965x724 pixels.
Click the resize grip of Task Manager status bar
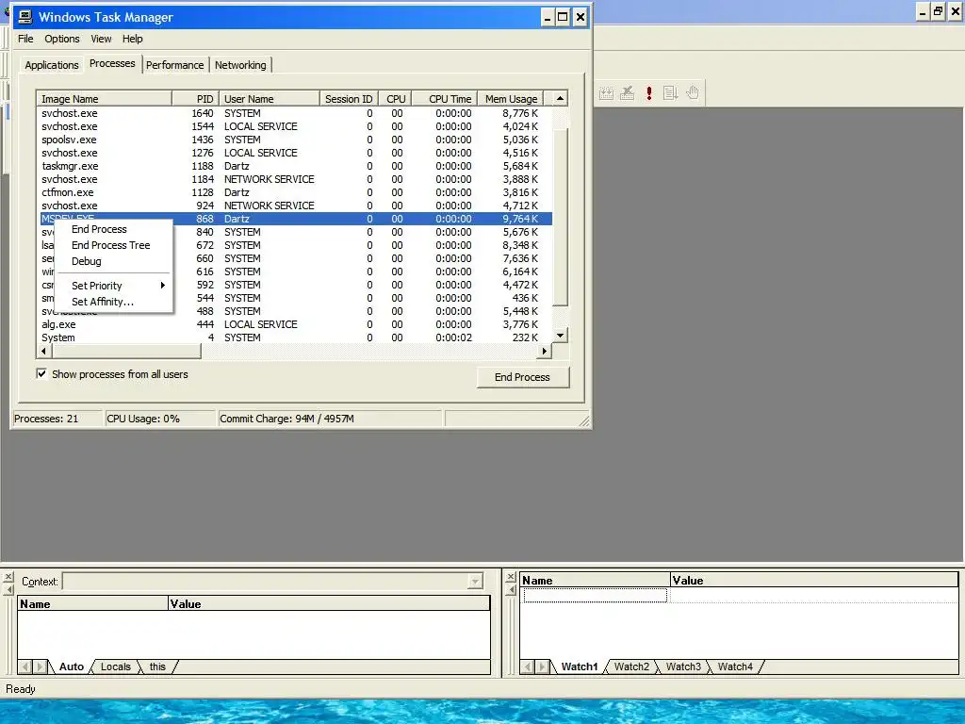584,421
